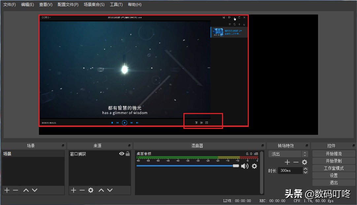Click the fullscreen icon in the video player
The height and width of the screenshot is (205, 357).
pos(207,123)
